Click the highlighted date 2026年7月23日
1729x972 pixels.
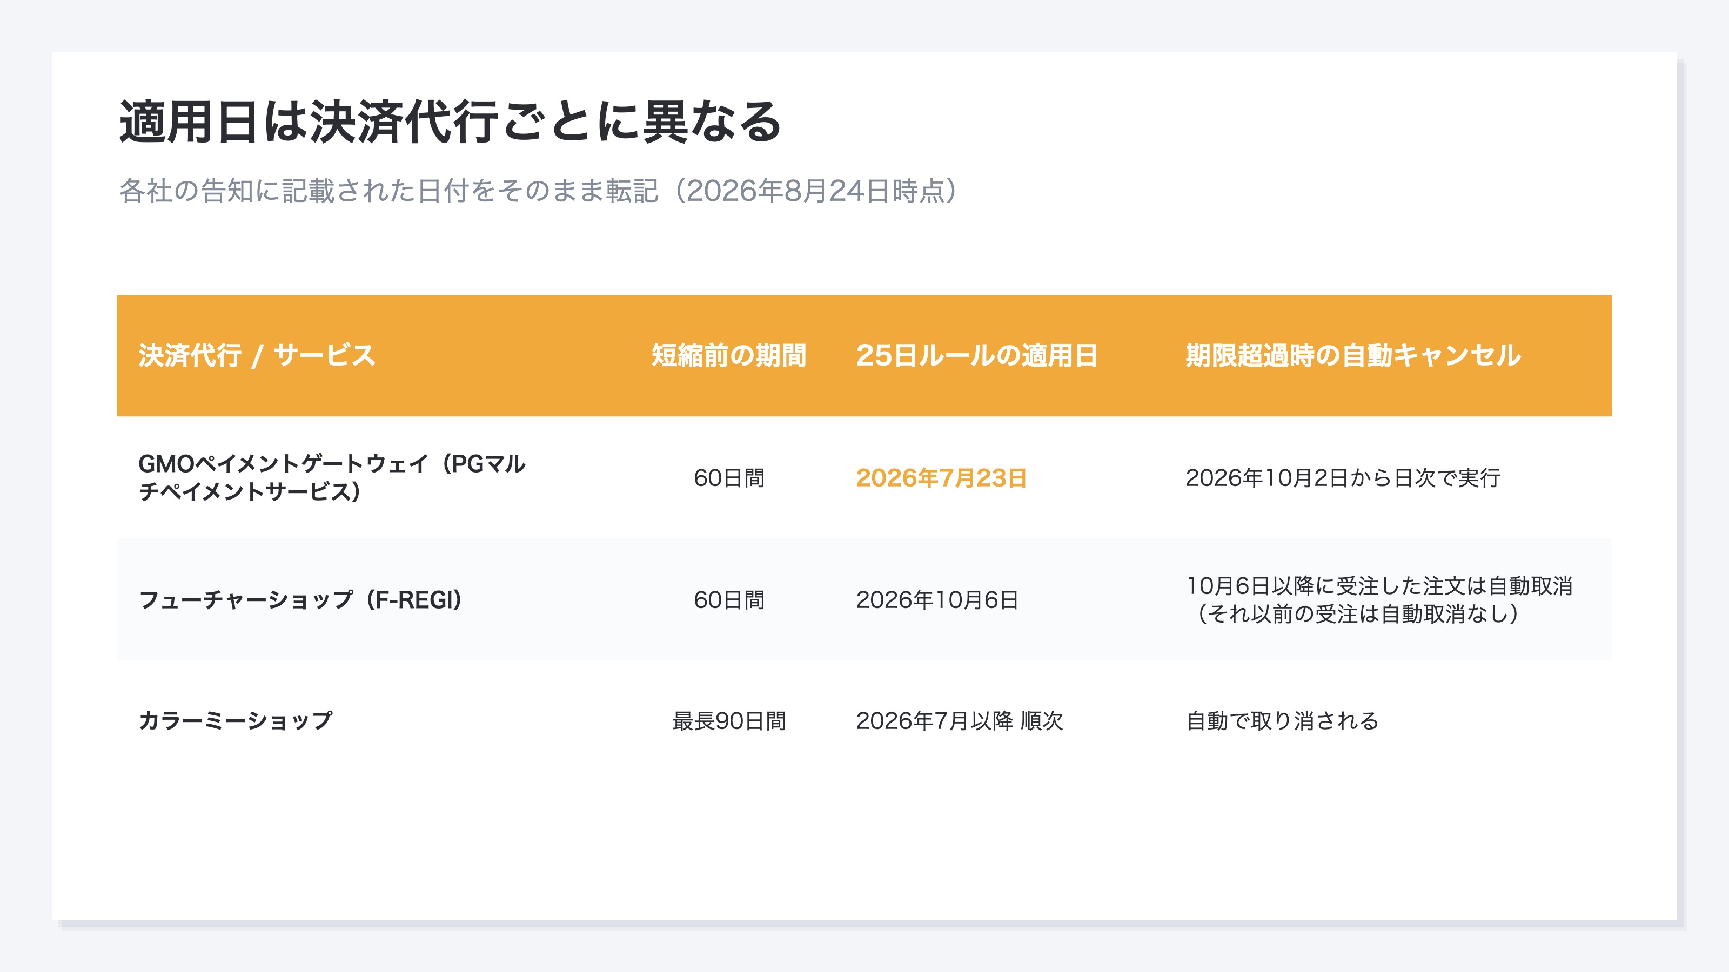941,477
